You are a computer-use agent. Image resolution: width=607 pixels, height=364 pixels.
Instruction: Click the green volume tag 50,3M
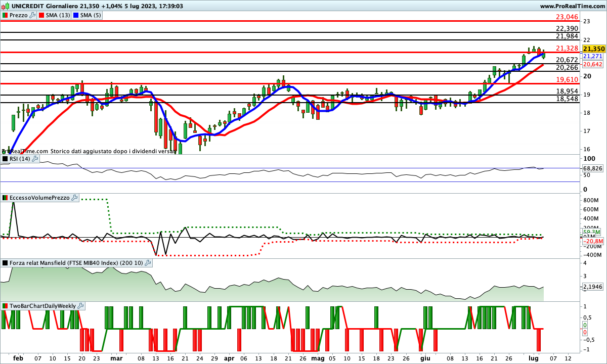click(x=591, y=232)
